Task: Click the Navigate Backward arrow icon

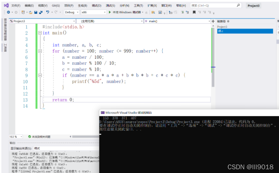Action: [9, 12]
